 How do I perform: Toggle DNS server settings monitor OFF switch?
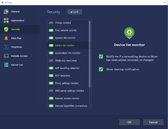(51, 91)
